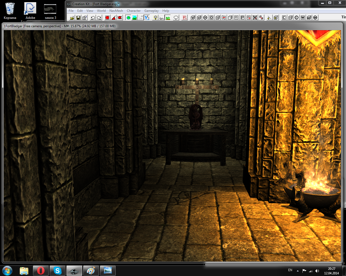The width and height of the screenshot is (346, 276).
Task: Select the Adobe desktop shortcut
Action: tap(30, 11)
